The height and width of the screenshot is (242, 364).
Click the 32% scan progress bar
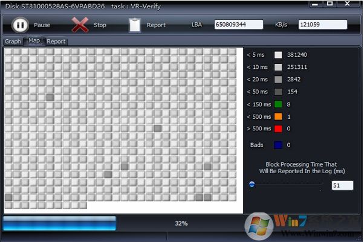coord(181,223)
